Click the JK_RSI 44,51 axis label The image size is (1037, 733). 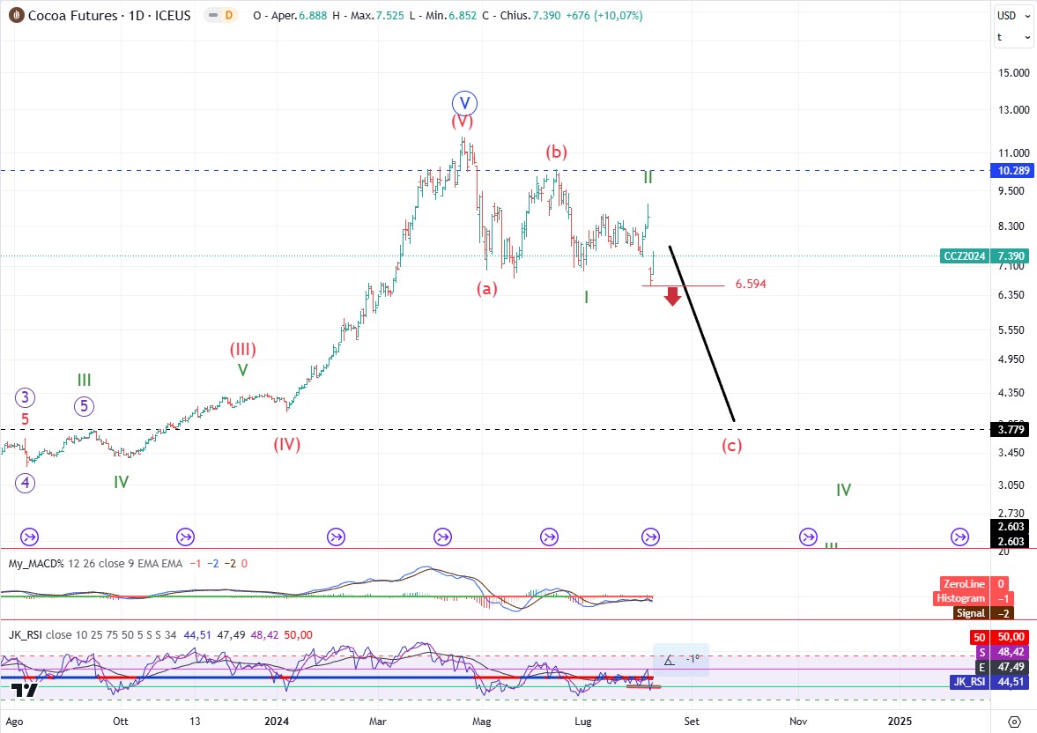[988, 681]
